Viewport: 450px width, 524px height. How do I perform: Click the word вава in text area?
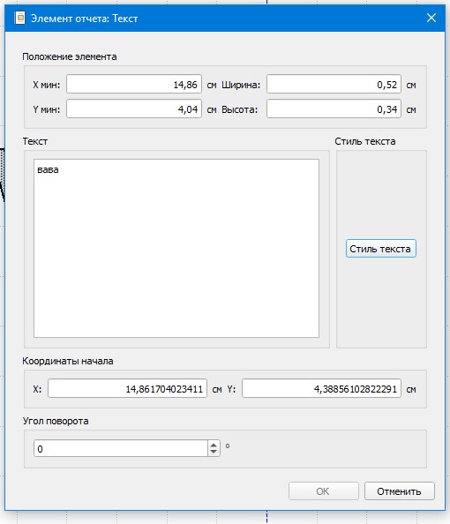click(x=48, y=169)
